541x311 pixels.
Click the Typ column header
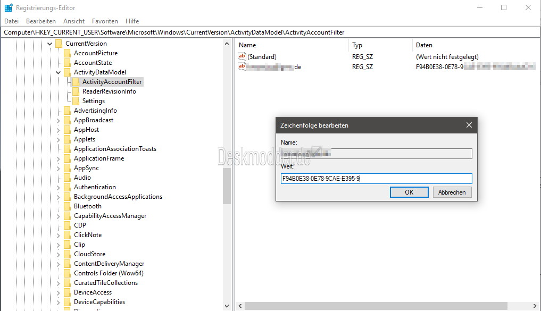pos(357,45)
